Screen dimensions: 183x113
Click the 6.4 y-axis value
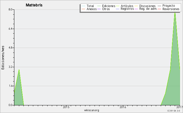click(x=10, y=29)
